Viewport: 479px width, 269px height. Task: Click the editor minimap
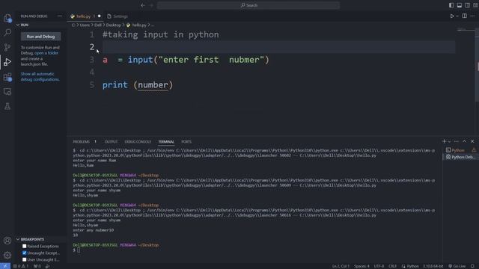[x=466, y=30]
